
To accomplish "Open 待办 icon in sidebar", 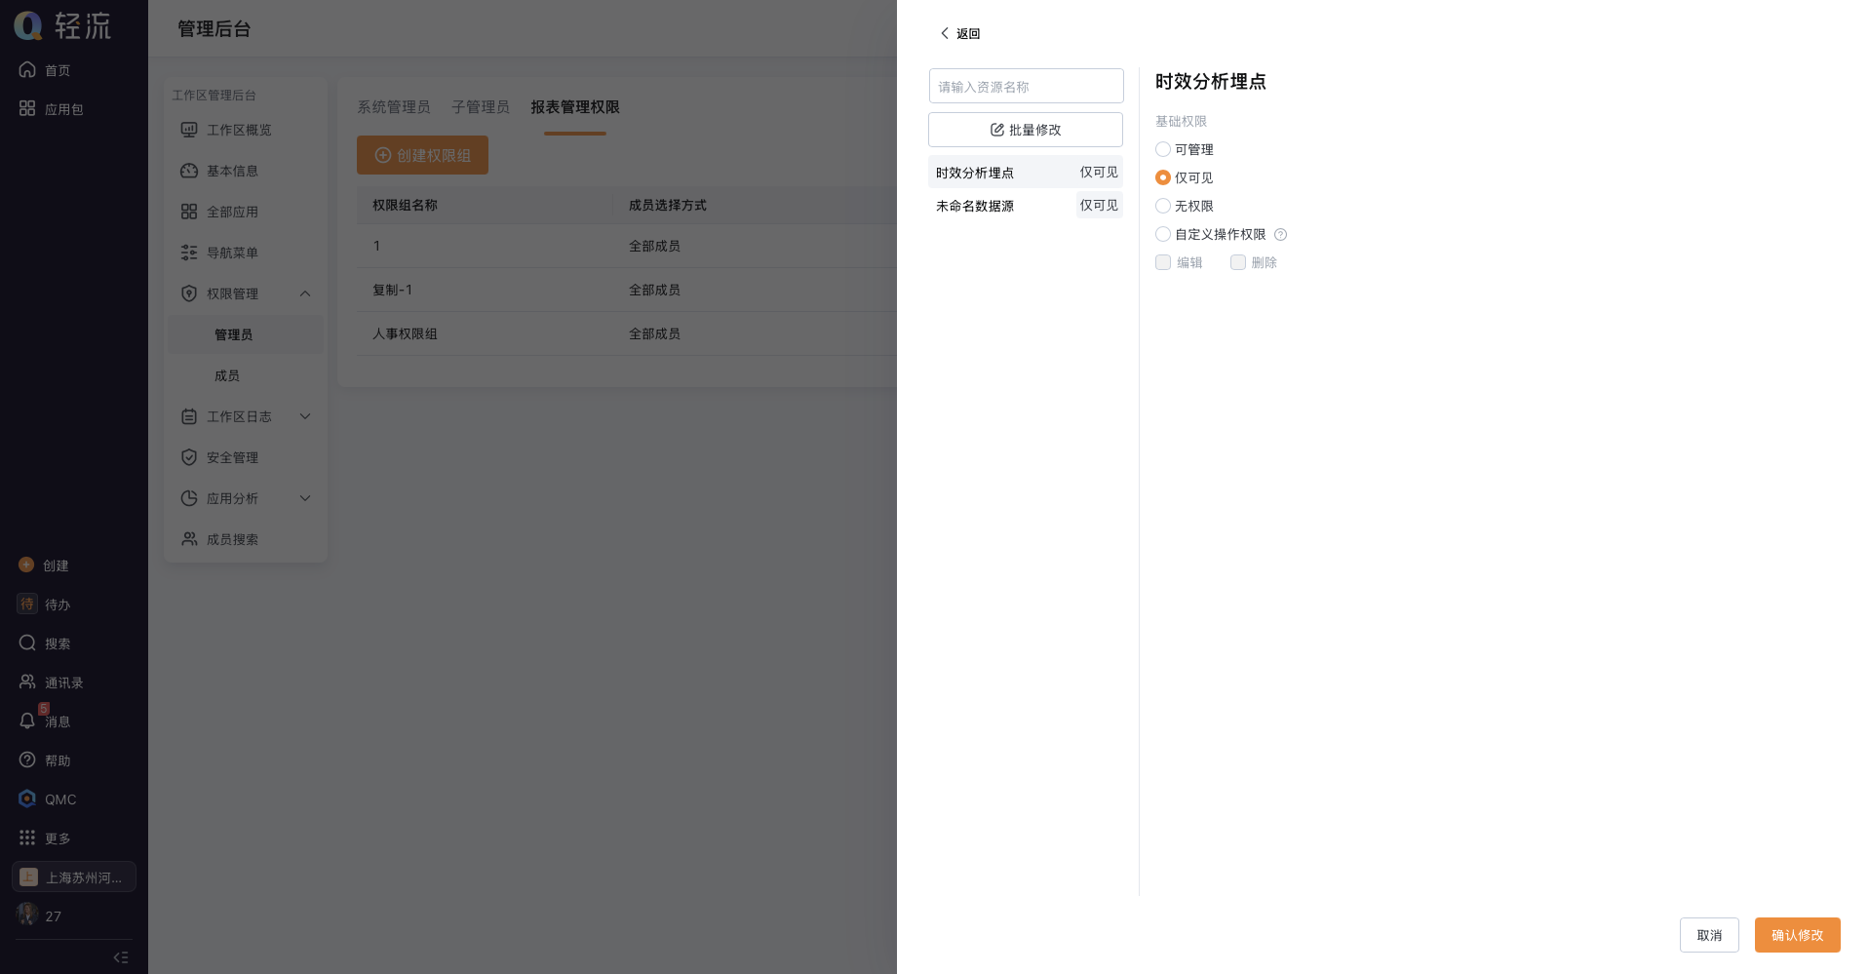I will coord(27,604).
